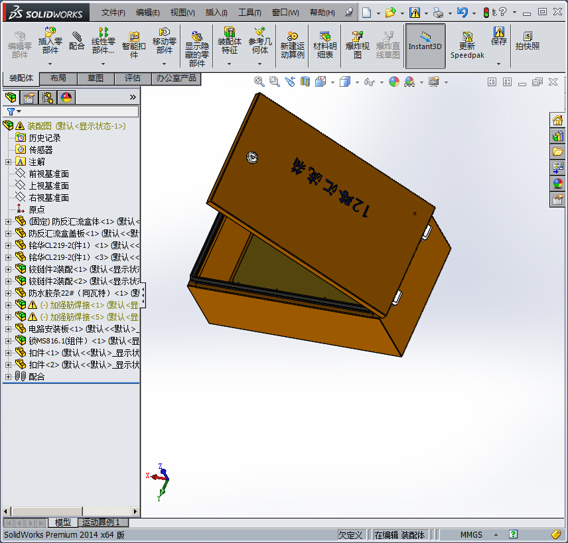The width and height of the screenshot is (568, 543).
Task: Expand the manager tabs chevron (»)
Action: [x=133, y=97]
